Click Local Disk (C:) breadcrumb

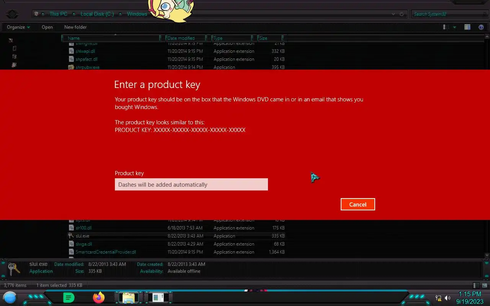(x=97, y=14)
